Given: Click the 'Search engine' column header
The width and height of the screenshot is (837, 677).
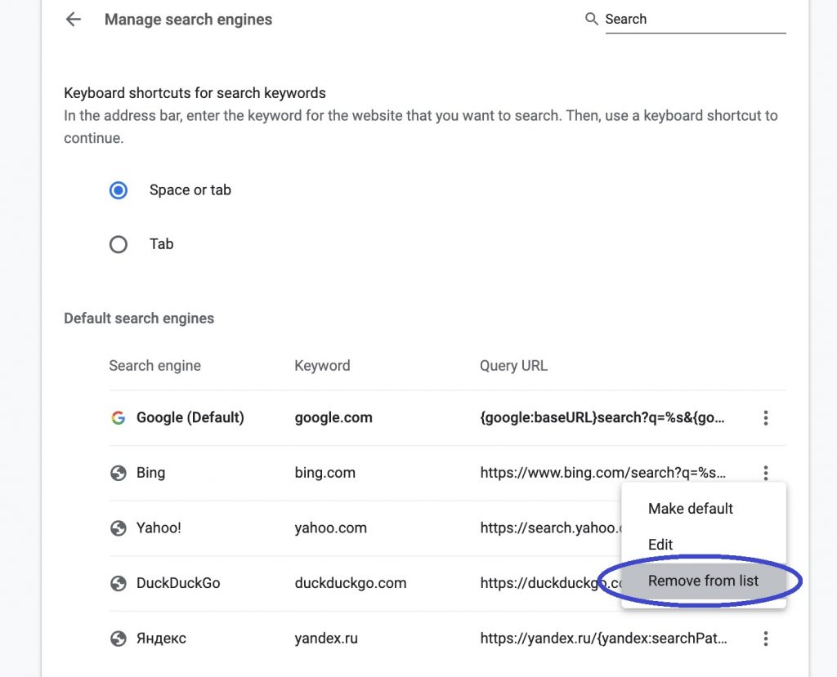Looking at the screenshot, I should [154, 366].
